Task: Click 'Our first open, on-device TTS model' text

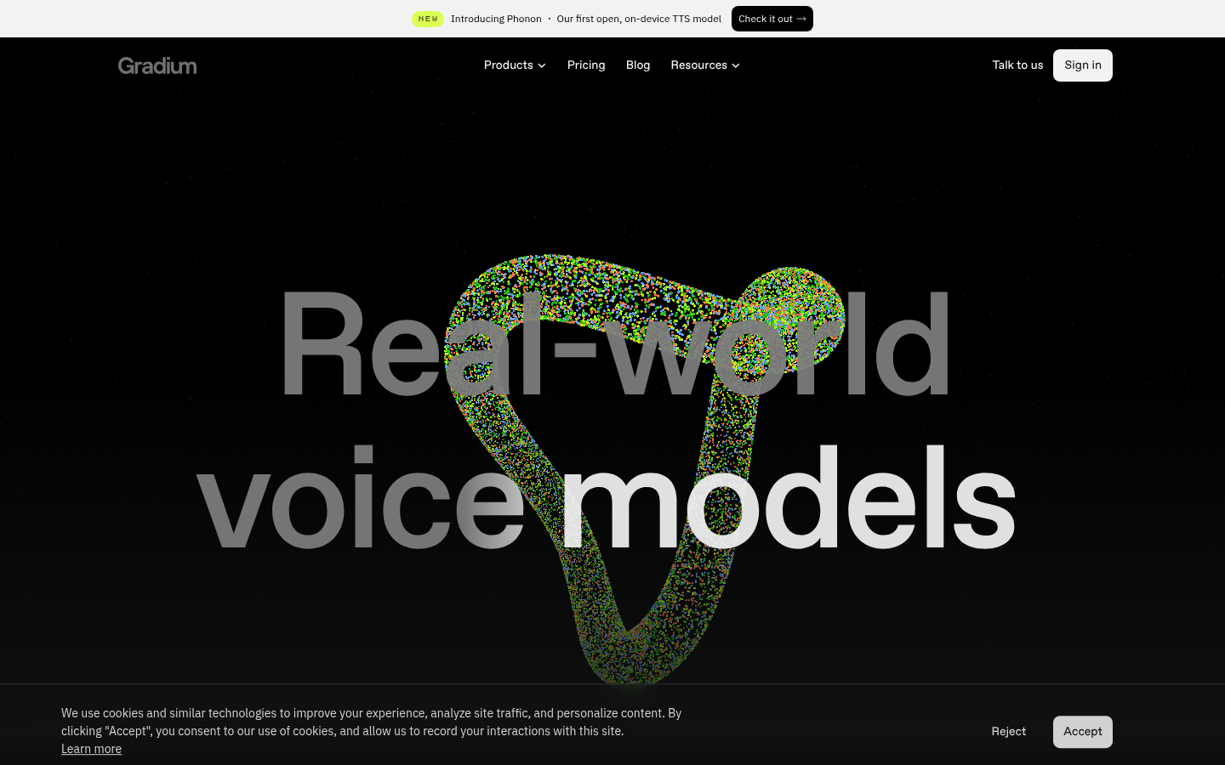Action: point(639,19)
